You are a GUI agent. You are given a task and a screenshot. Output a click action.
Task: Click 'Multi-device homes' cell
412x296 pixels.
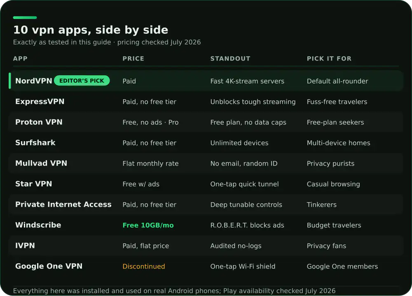coord(338,143)
